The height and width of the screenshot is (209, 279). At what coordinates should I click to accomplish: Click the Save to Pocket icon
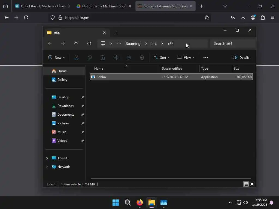pos(233,17)
